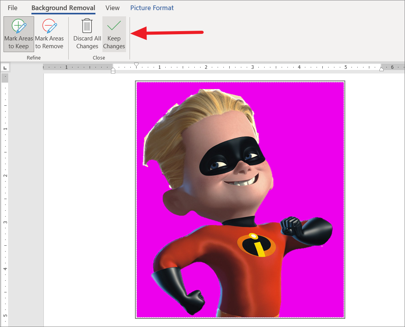Open the View ribbon tab

point(112,8)
